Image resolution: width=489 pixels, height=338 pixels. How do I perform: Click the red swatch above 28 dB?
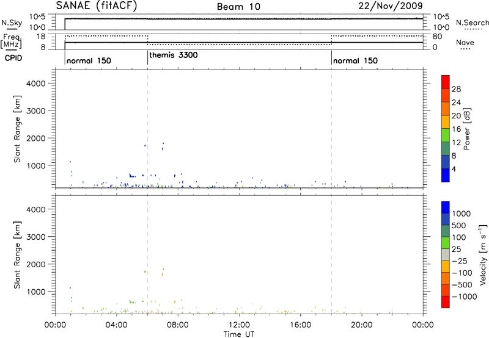tap(446, 82)
